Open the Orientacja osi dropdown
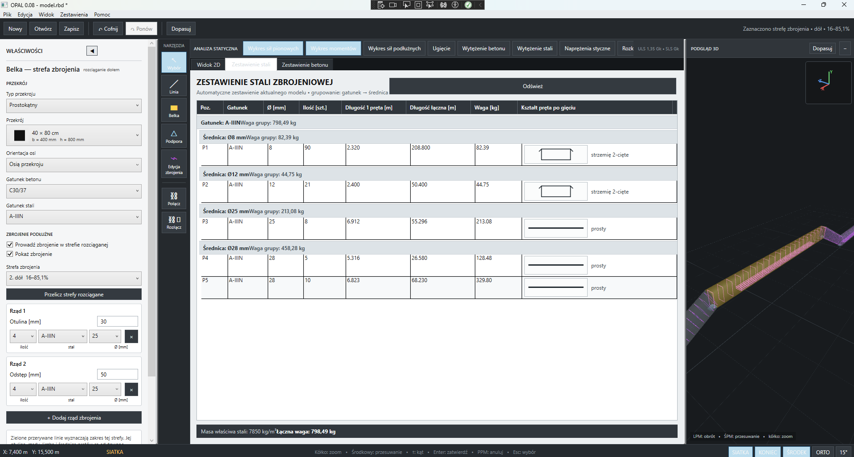 coord(74,165)
